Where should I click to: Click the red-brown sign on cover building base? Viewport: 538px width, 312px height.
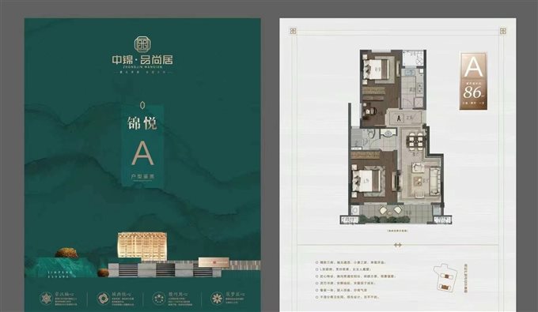(214, 261)
